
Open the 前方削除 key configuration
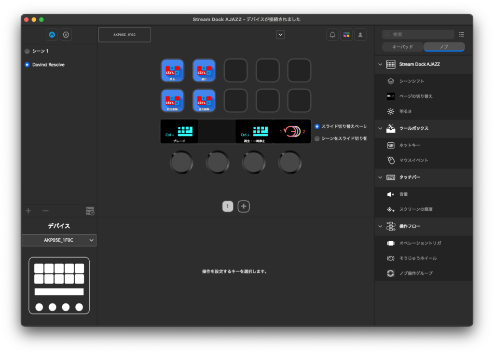click(172, 101)
